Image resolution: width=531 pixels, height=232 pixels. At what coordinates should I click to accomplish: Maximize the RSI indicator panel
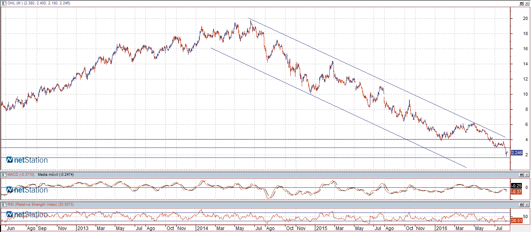pyautogui.click(x=522, y=204)
